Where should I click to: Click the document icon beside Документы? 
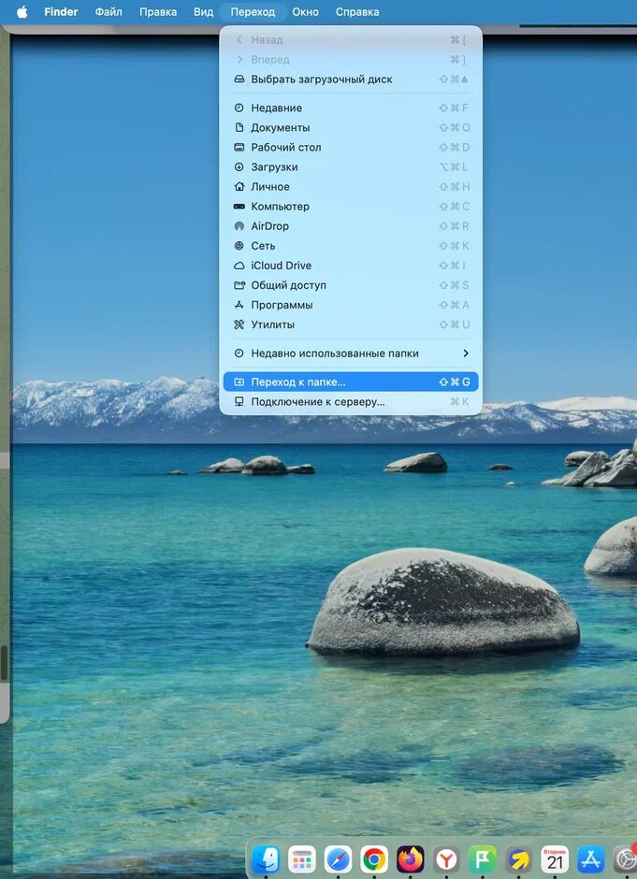pos(239,128)
